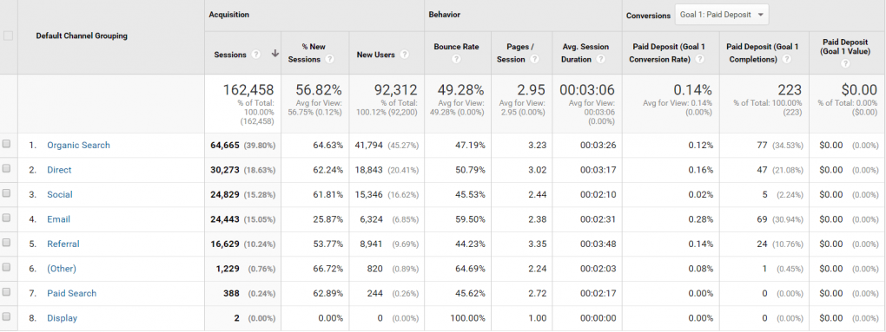Screen dimensions: 886x332
Task: Open the Goal 1: Paid Deposit dropdown
Action: [x=722, y=15]
